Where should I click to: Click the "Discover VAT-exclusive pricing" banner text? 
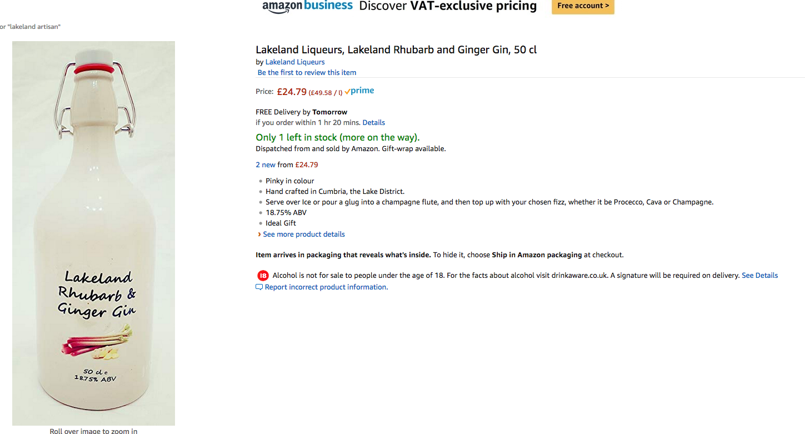click(x=448, y=6)
